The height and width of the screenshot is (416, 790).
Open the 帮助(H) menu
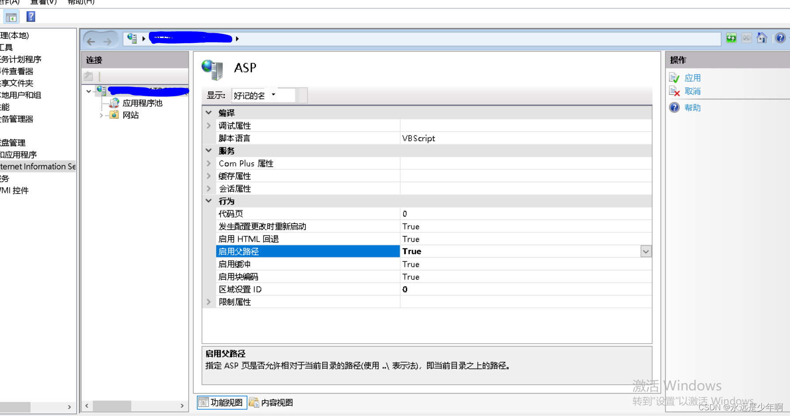(81, 2)
